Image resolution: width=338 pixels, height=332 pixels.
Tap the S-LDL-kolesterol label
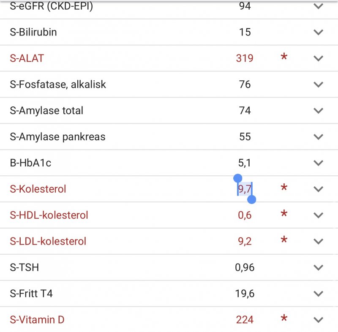pyautogui.click(x=48, y=241)
